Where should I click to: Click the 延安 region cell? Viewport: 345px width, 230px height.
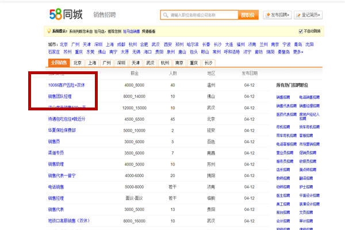[211, 131]
